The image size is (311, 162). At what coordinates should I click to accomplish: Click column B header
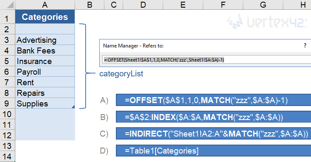click(89, 5)
